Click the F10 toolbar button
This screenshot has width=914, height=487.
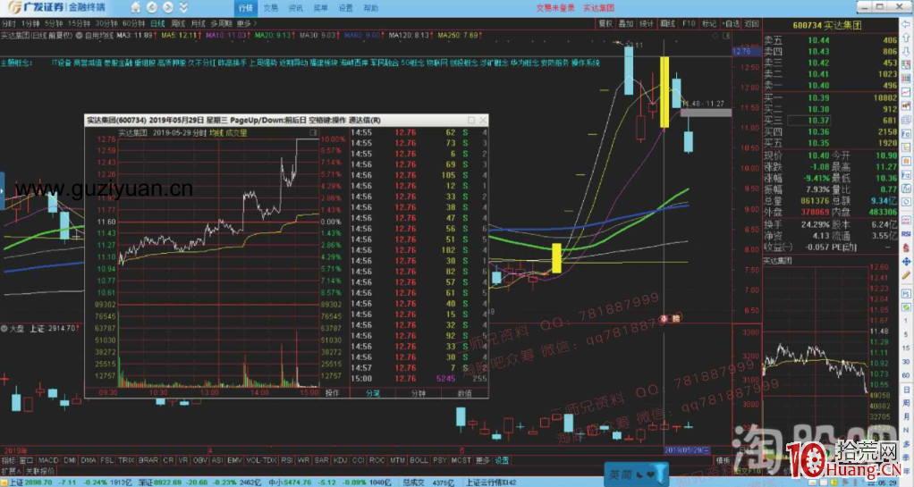689,24
